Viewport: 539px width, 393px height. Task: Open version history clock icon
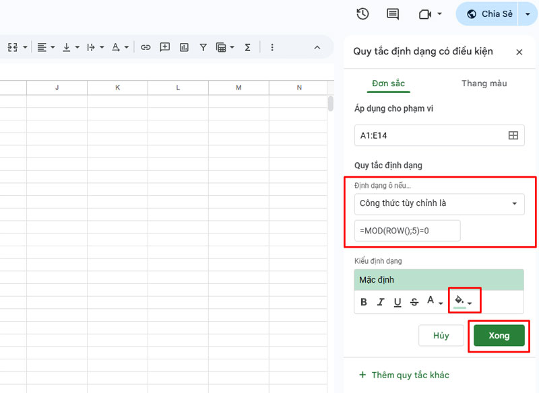point(362,14)
